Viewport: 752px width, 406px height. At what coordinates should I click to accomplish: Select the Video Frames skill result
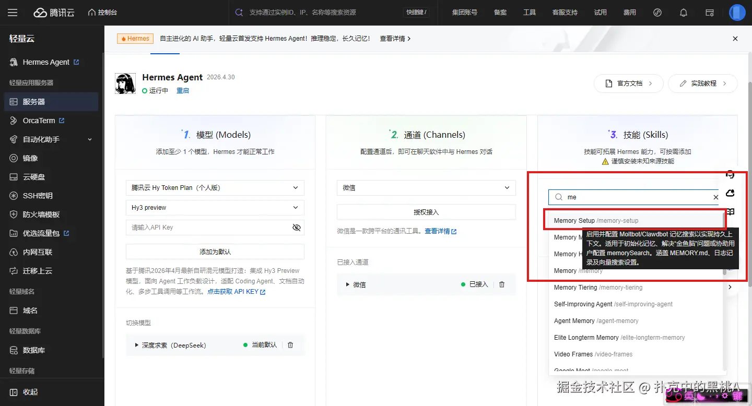point(636,354)
